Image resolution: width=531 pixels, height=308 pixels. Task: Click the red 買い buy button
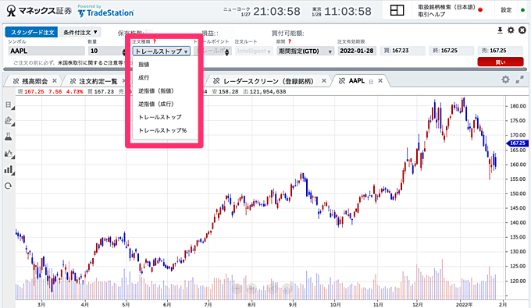[x=501, y=62]
